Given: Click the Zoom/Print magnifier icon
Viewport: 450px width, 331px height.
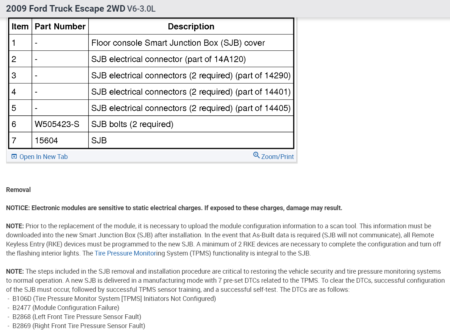Looking at the screenshot, I should pos(257,155).
